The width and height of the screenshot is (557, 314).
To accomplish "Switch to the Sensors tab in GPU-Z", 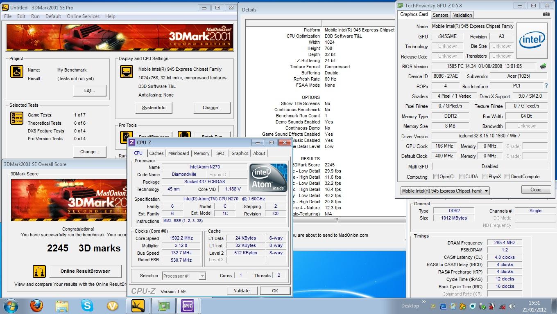I will tap(441, 15).
